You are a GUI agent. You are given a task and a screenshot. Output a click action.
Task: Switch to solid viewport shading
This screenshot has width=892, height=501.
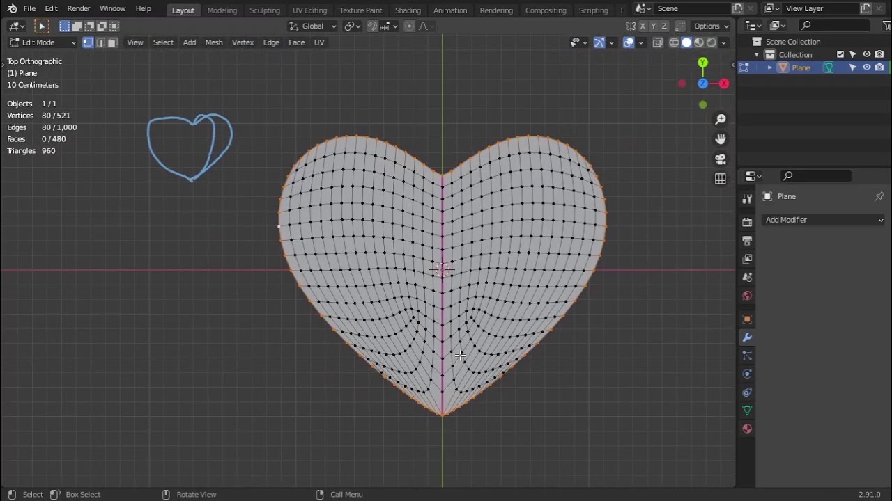(x=686, y=42)
